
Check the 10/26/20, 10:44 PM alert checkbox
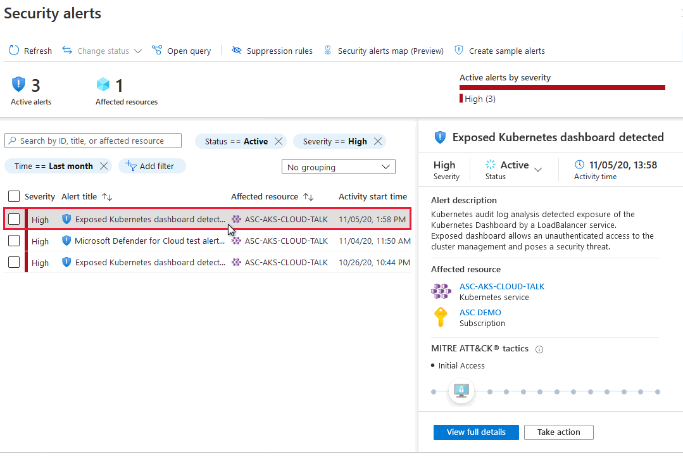point(14,262)
